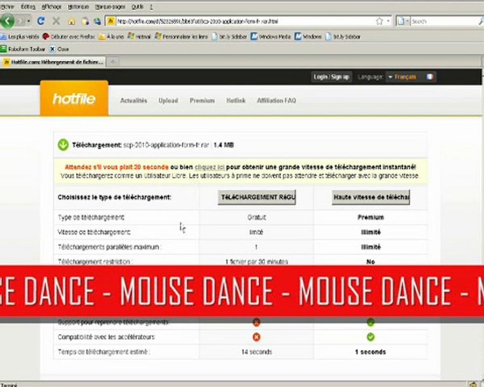The height and width of the screenshot is (387, 484).
Task: Open the Affichage menu
Action: pos(51,6)
